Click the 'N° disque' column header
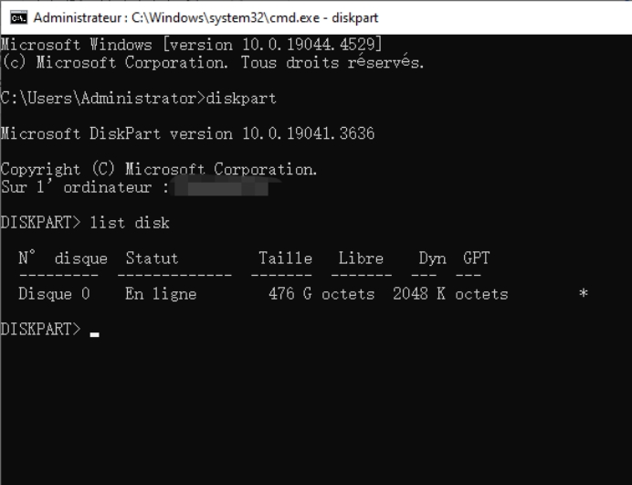 tap(63, 258)
